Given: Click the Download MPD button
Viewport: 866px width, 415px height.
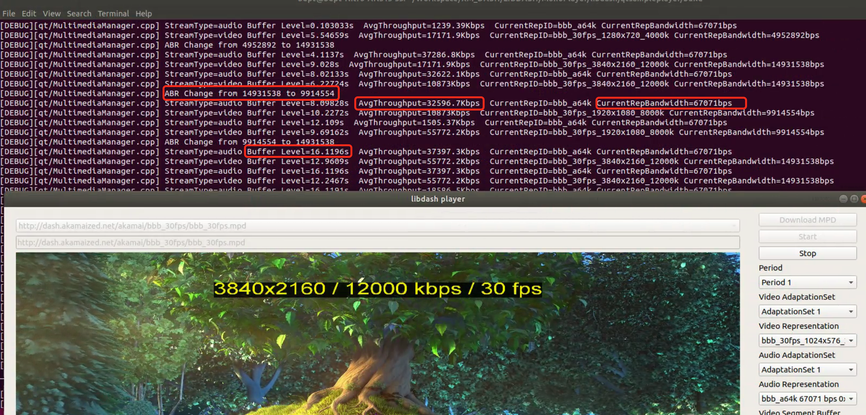Looking at the screenshot, I should coord(807,220).
